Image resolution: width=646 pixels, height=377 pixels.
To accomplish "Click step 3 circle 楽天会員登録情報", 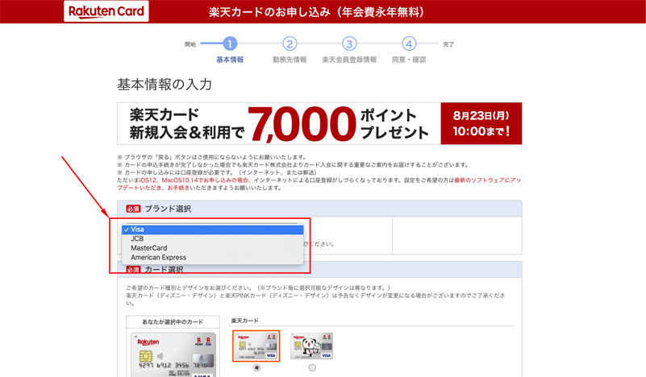I will point(349,43).
